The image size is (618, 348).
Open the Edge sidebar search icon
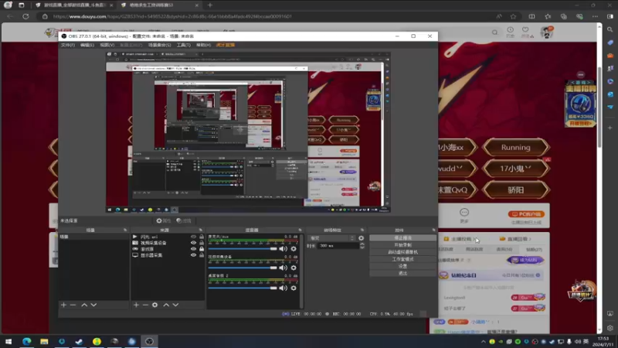[610, 29]
